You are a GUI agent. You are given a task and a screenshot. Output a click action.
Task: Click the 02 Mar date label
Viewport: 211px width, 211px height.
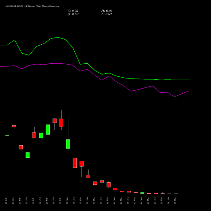pyautogui.click(x=67, y=200)
